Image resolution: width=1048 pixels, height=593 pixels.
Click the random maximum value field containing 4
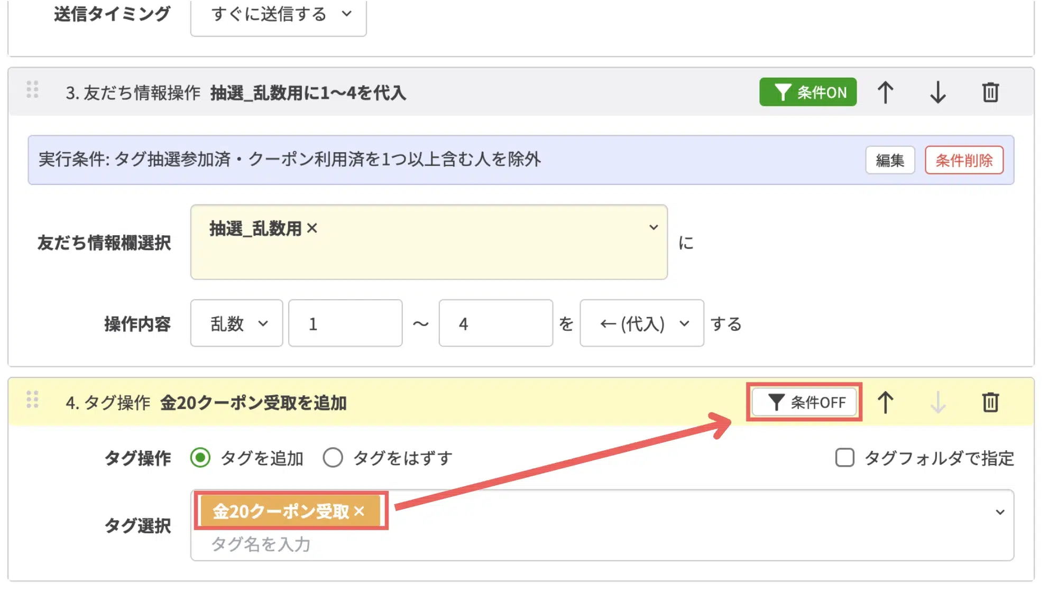click(495, 323)
